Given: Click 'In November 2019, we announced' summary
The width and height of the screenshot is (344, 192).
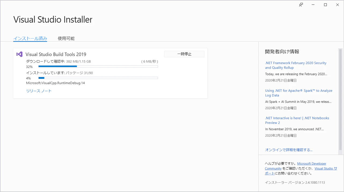Looking at the screenshot, I should click(x=294, y=129).
